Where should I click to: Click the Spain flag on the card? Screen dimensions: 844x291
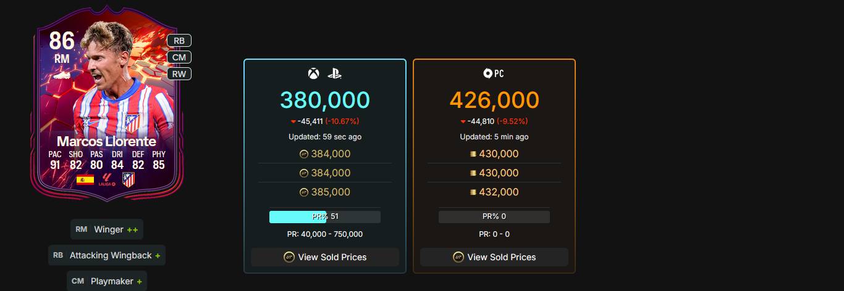85,180
